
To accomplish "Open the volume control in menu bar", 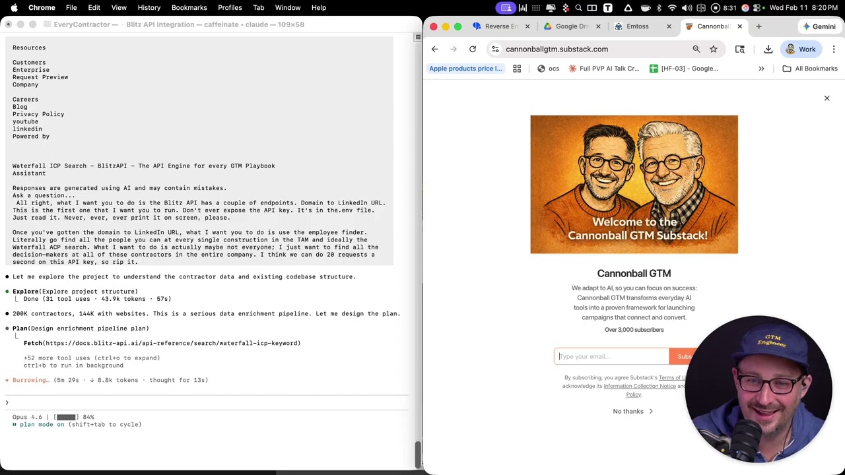I will pyautogui.click(x=687, y=8).
